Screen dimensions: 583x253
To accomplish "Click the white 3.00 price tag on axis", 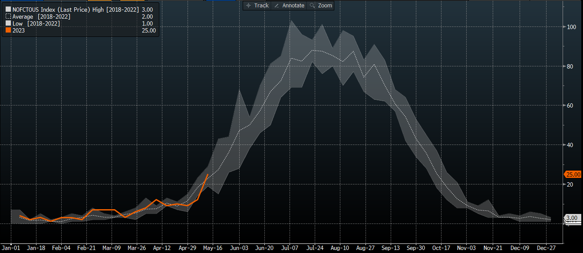I will 572,218.
